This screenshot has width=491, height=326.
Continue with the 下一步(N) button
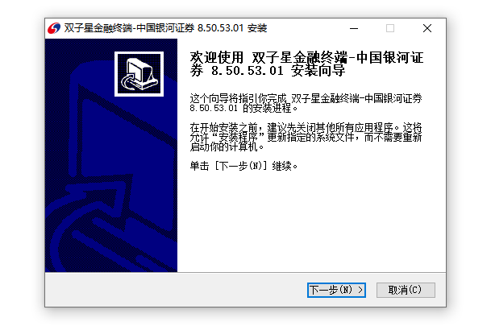click(x=336, y=290)
